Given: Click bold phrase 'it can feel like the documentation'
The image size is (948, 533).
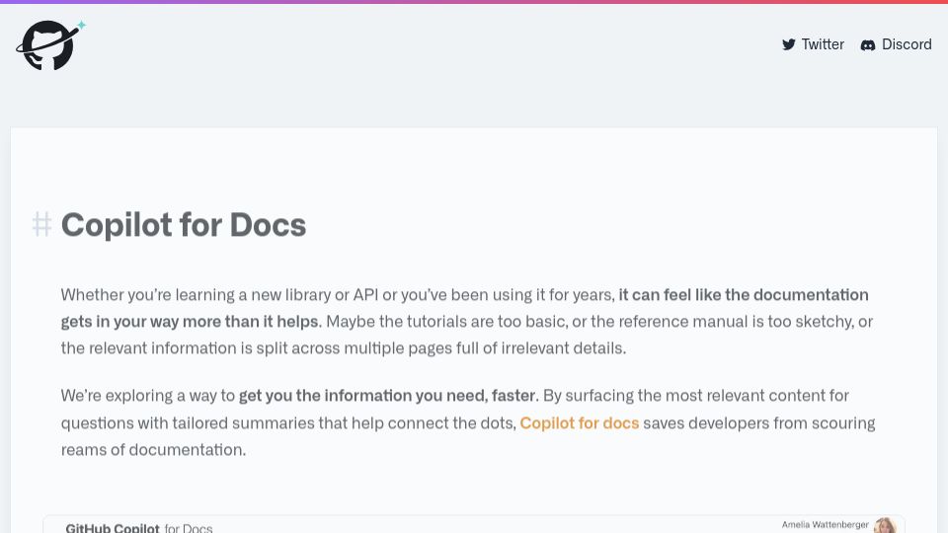Looking at the screenshot, I should click(743, 295).
